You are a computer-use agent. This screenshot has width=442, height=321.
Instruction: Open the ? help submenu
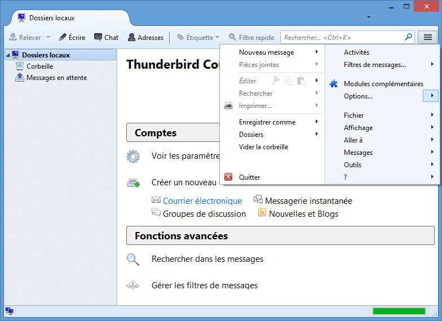[382, 177]
